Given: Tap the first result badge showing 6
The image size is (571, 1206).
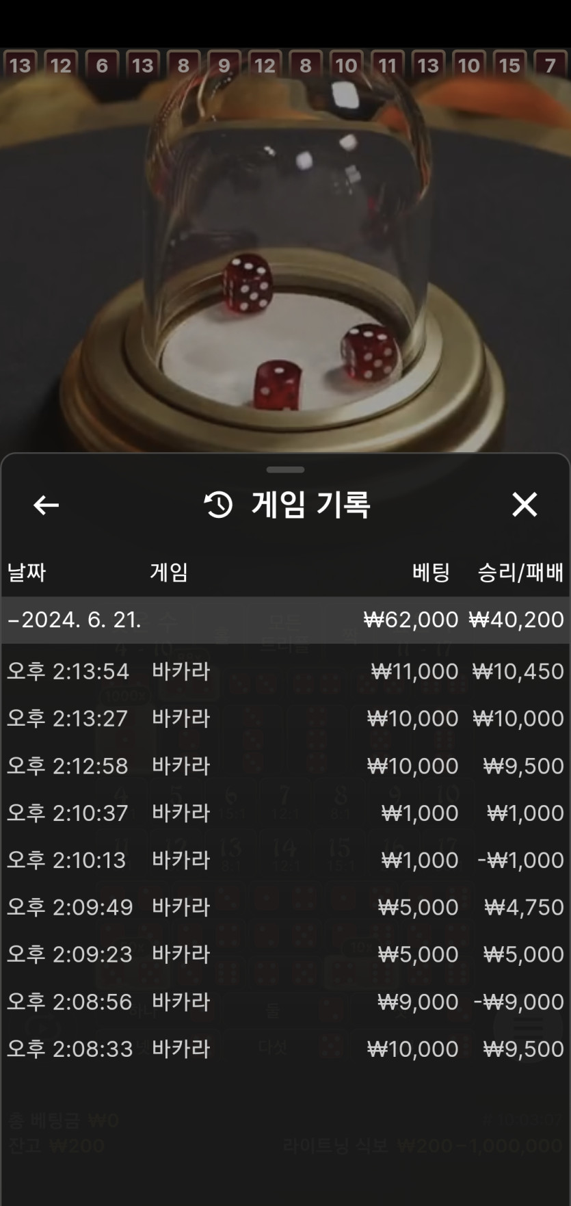Looking at the screenshot, I should pyautogui.click(x=102, y=66).
